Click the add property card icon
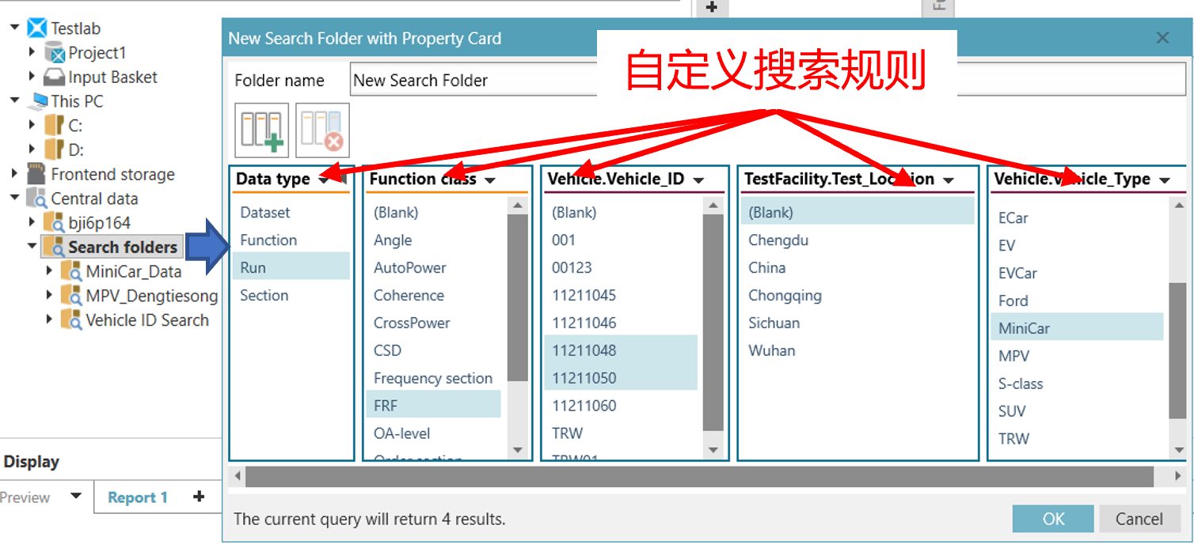This screenshot has height=548, width=1194. tap(261, 130)
